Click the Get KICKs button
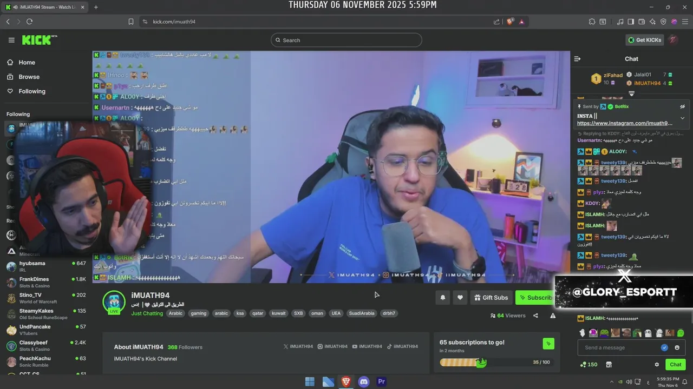 pos(644,40)
